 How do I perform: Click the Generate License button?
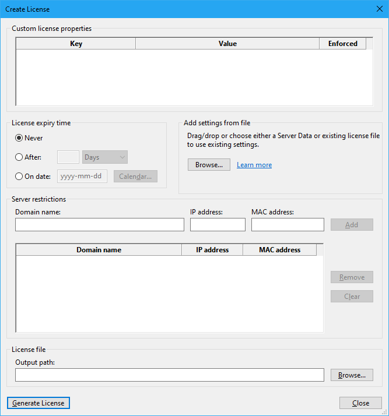[x=38, y=403]
